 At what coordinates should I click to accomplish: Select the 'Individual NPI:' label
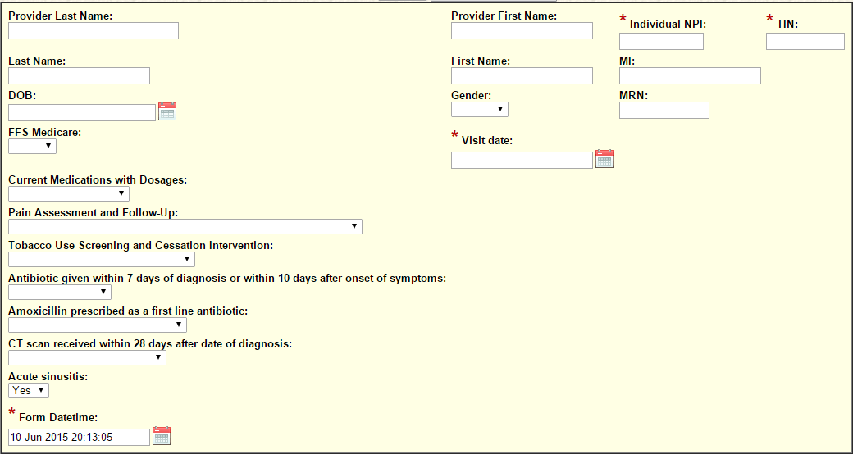click(668, 24)
